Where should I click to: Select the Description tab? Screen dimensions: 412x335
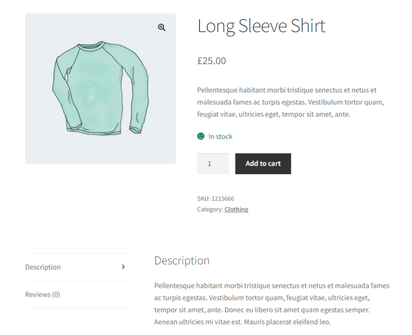tap(43, 267)
